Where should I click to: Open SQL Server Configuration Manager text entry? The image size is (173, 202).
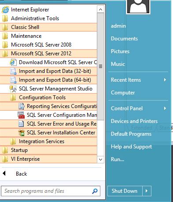coord(62,115)
